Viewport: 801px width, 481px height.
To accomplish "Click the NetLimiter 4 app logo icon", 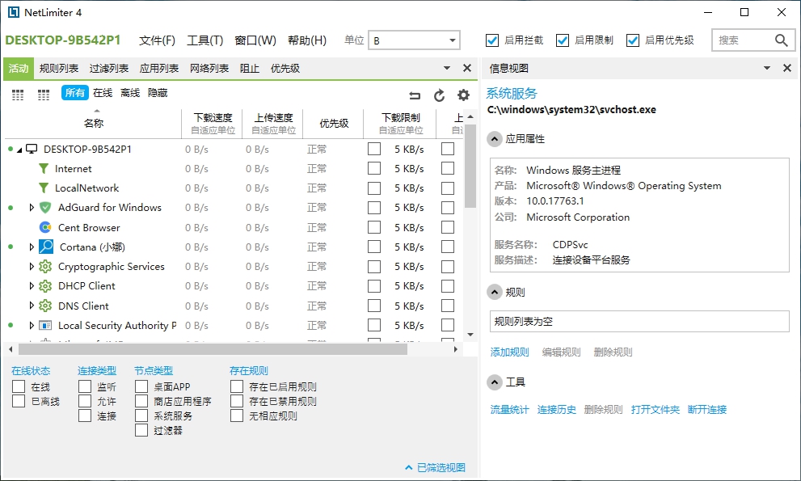I will coord(13,12).
